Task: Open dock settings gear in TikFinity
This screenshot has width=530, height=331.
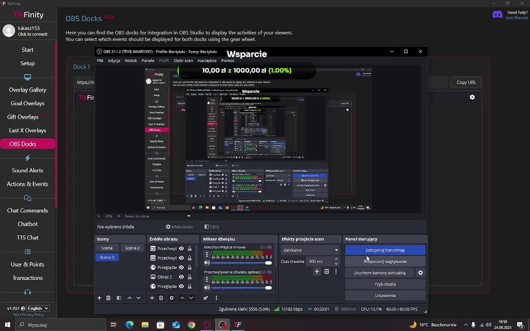Action: click(472, 97)
